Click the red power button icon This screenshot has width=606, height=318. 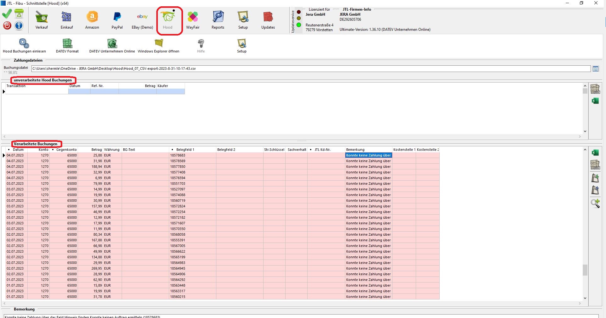7,25
